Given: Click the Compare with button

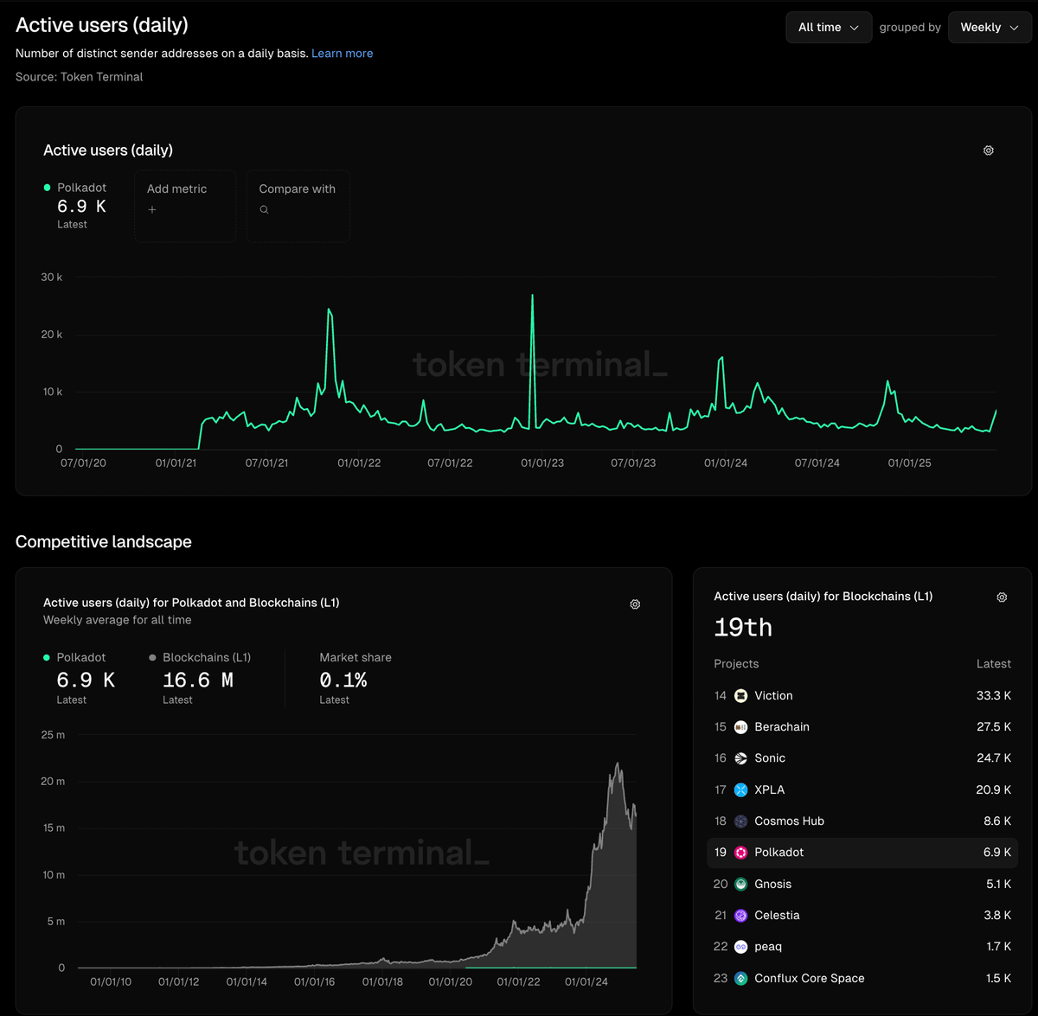Looking at the screenshot, I should [x=298, y=206].
